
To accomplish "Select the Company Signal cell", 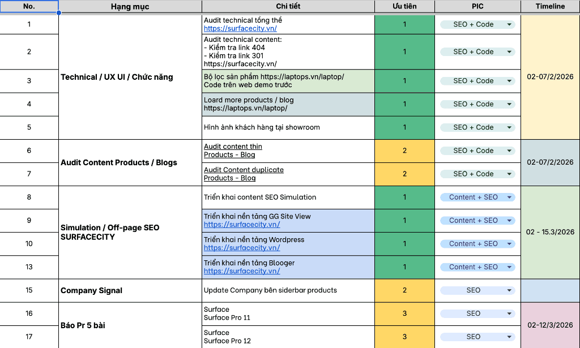I will pos(130,290).
